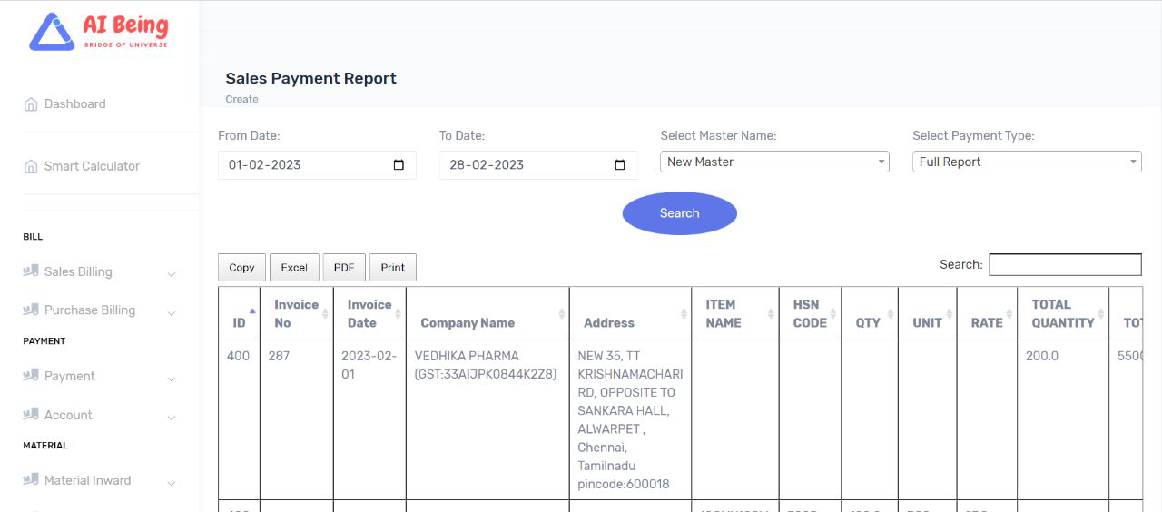Sort the table by Company Name column
The image size is (1162, 512).
coord(468,323)
